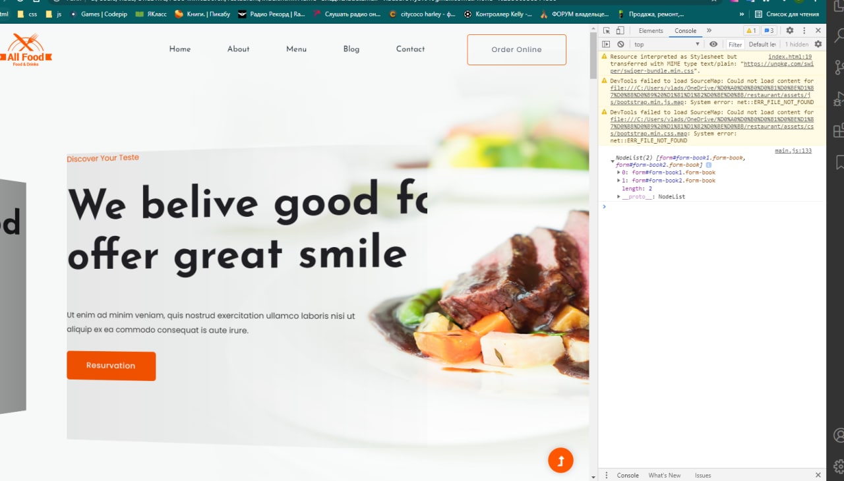Image resolution: width=844 pixels, height=481 pixels.
Task: Click the NodeList info badge icon
Action: [708, 165]
